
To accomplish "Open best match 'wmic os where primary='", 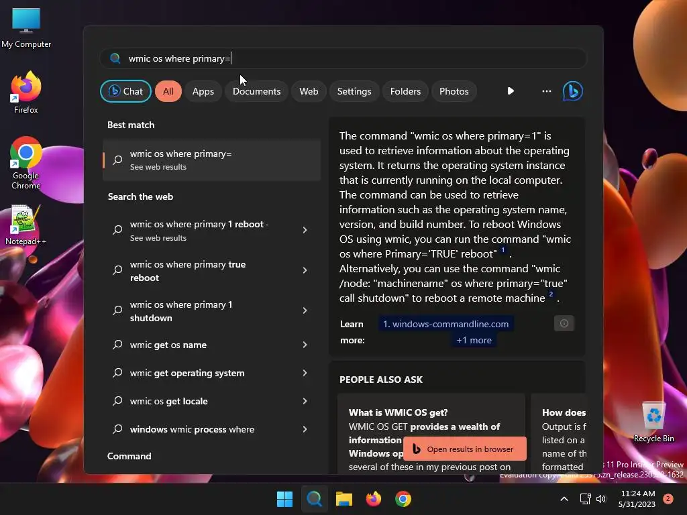I will pyautogui.click(x=211, y=160).
